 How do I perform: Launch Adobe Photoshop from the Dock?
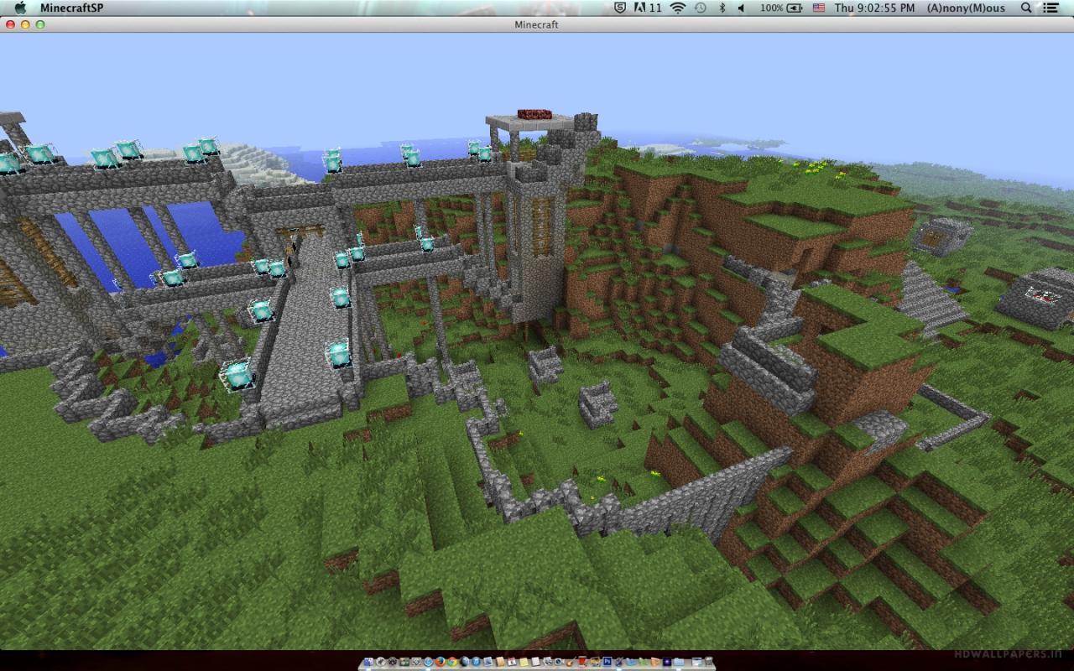(607, 663)
